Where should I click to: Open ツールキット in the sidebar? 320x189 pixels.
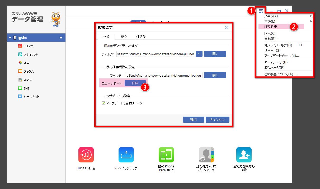pyautogui.click(x=31, y=96)
